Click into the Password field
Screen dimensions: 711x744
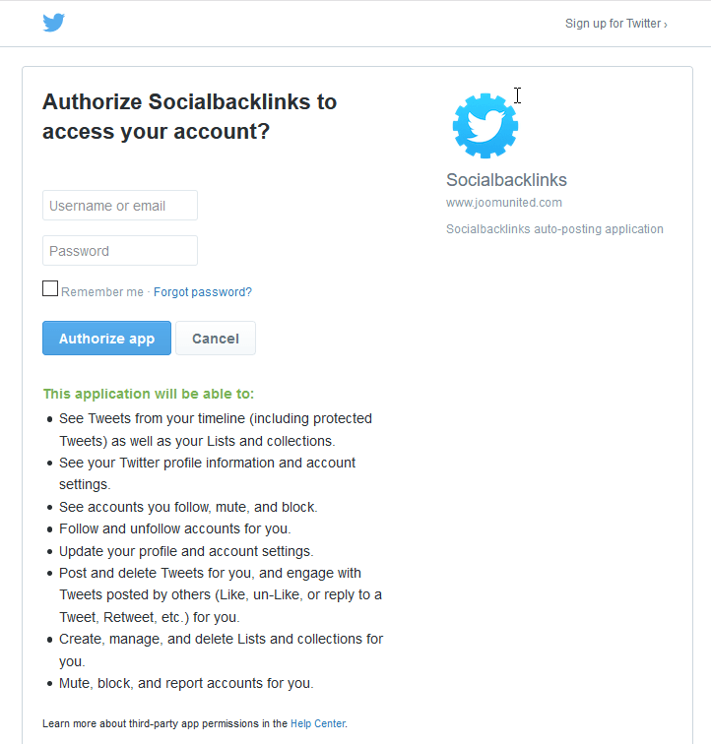click(x=120, y=251)
